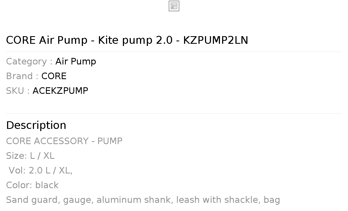Click the Sand guard features line

click(x=143, y=200)
